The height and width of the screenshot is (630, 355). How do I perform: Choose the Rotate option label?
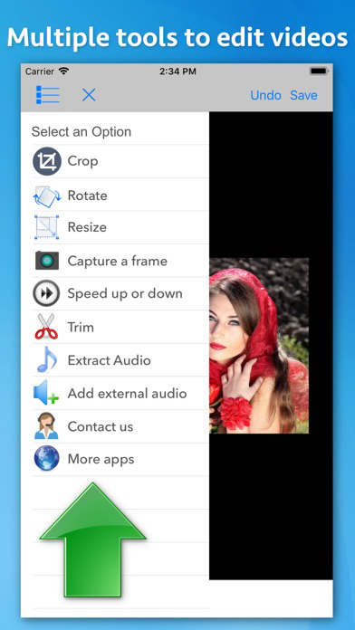pos(87,196)
